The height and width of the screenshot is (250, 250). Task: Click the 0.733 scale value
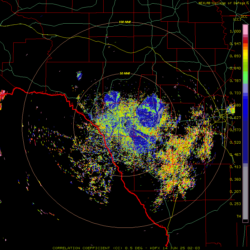(235, 93)
